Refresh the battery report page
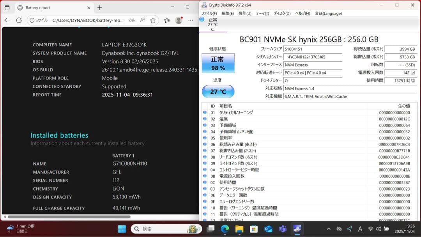Image resolution: width=421 pixels, height=237 pixels. tap(18, 19)
